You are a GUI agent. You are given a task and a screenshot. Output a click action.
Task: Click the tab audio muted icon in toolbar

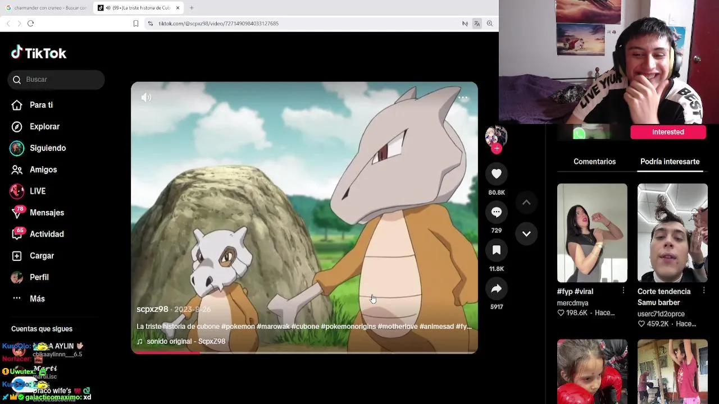point(465,24)
